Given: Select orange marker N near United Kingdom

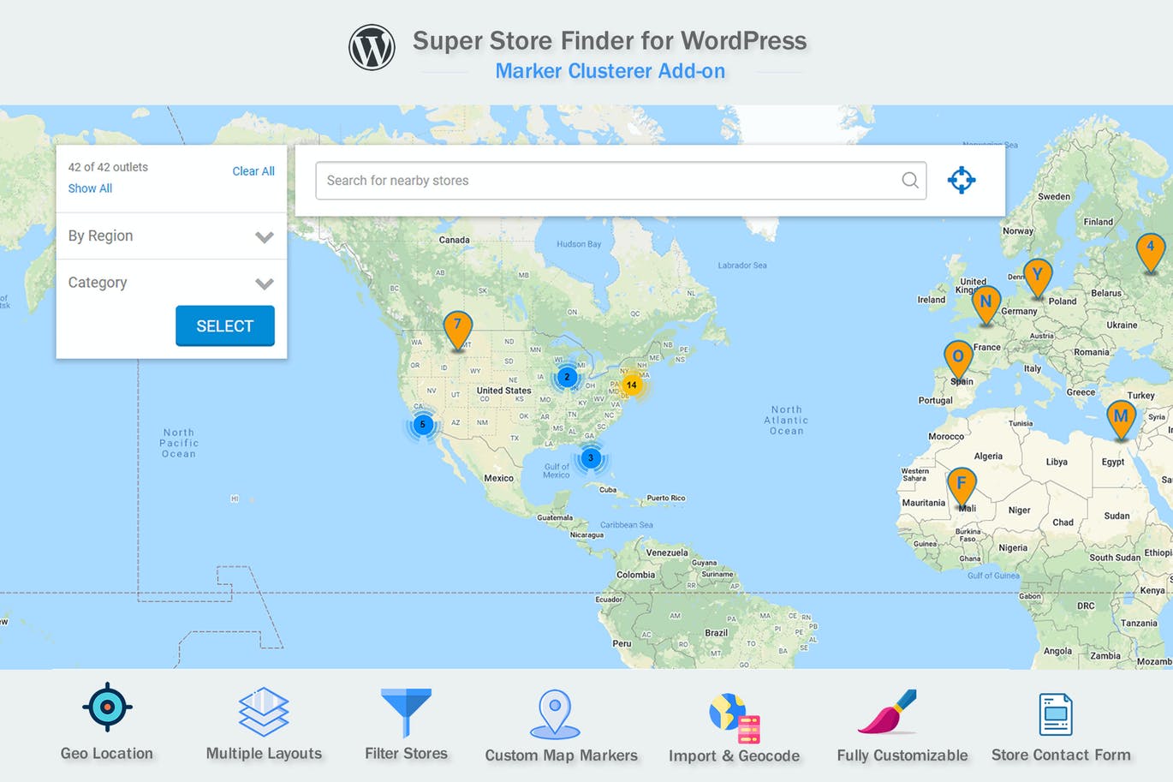Looking at the screenshot, I should 986,305.
